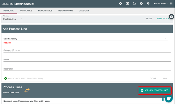175x104 pixels.
Task: Click the green Add Source plus icon
Action: (5, 78)
